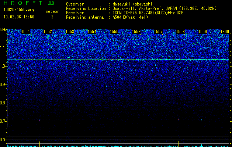Click the 1559 time marker
This screenshot has height=147, width=232.
pos(203,32)
